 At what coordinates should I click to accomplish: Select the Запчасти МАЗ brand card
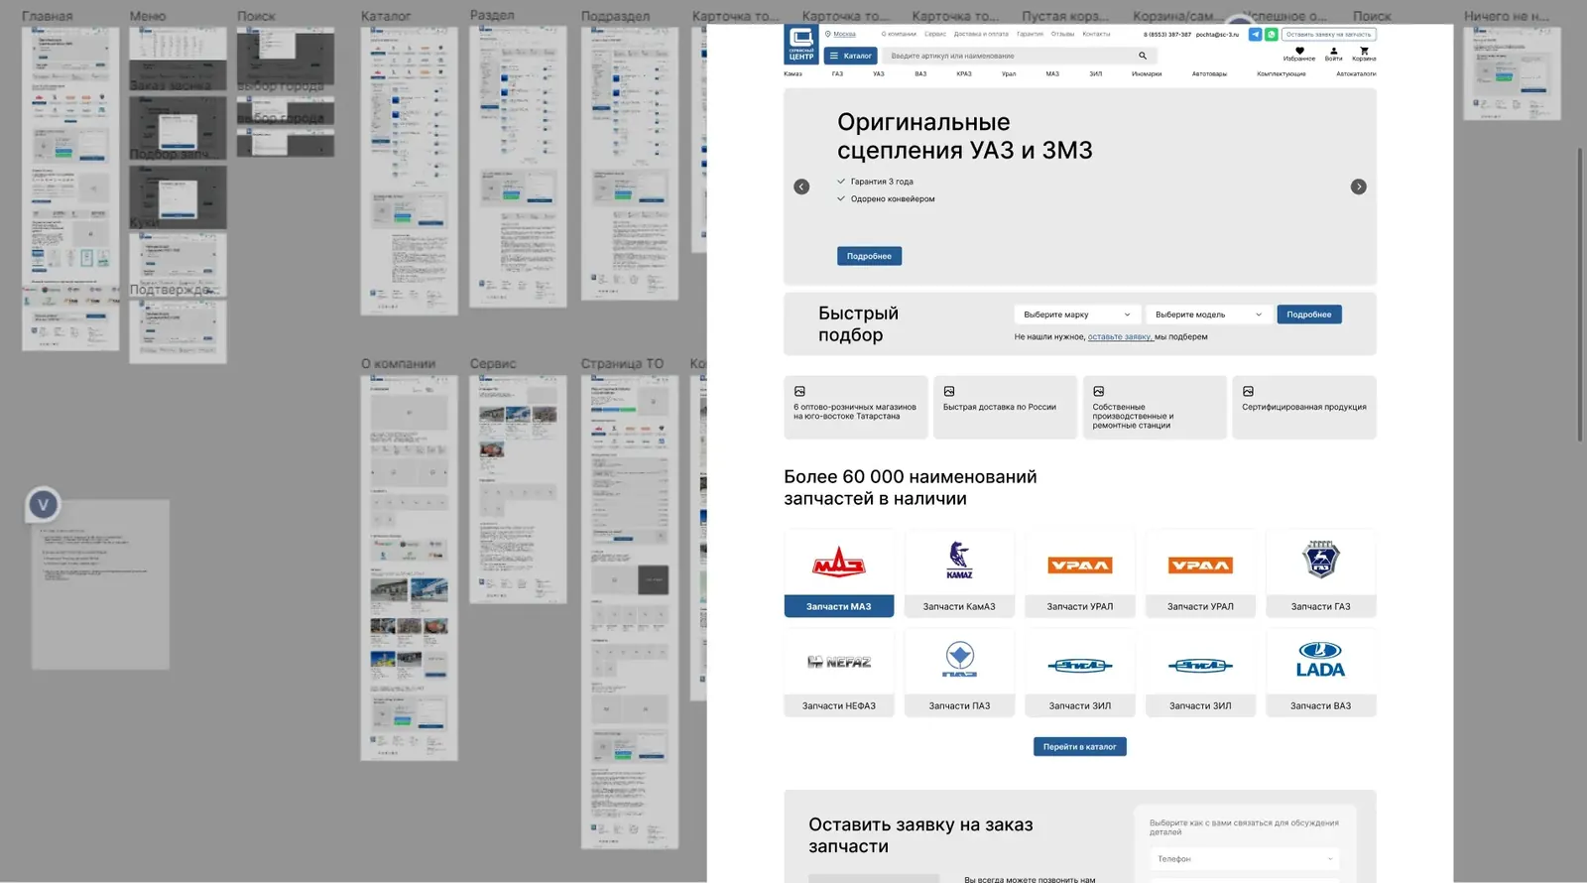click(x=839, y=573)
